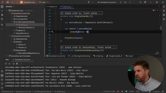Open the Dometrain.Linq.Cmd run configuration dropdown

tap(107, 2)
